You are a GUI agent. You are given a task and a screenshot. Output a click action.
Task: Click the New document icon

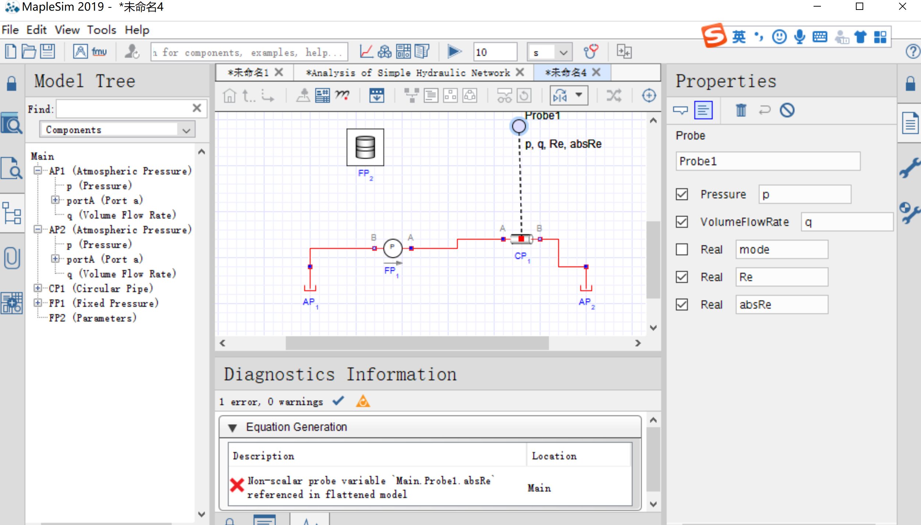click(10, 51)
